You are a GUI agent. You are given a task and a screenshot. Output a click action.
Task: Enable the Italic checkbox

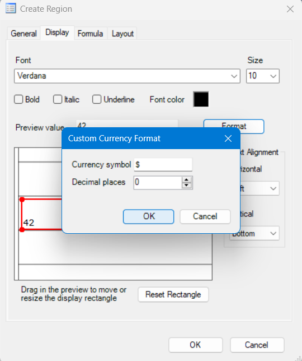click(58, 99)
